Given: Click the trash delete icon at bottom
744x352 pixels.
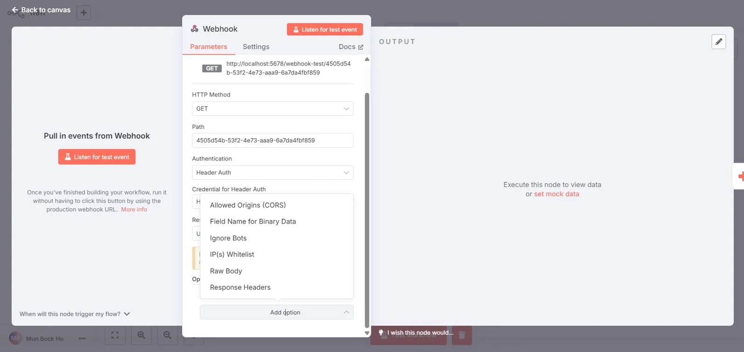Looking at the screenshot, I should [x=462, y=335].
